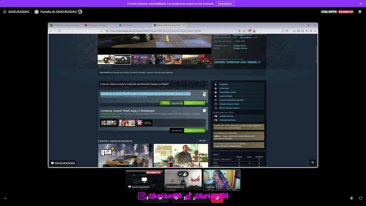Click the '+' more tags button
Image resolution: width=366 pixels, height=206 pixels.
tap(259, 62)
